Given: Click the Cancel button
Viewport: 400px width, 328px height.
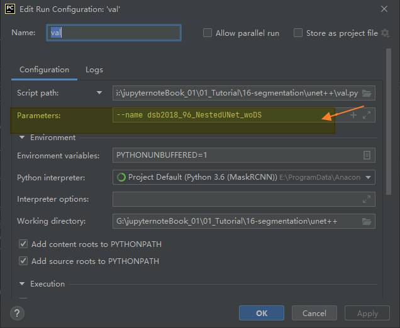Looking at the screenshot, I should click(x=314, y=313).
